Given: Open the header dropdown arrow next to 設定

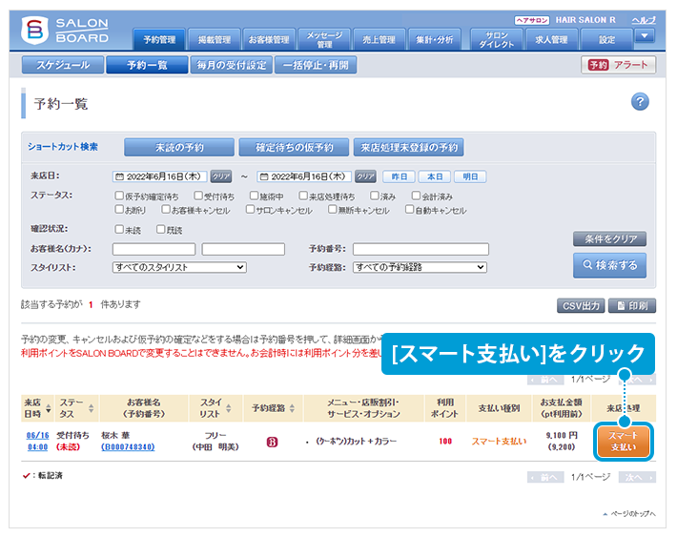Looking at the screenshot, I should tap(645, 36).
